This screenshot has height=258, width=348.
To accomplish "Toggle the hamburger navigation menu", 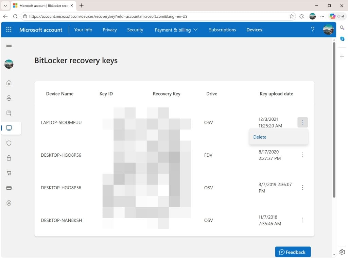I will 9,45.
